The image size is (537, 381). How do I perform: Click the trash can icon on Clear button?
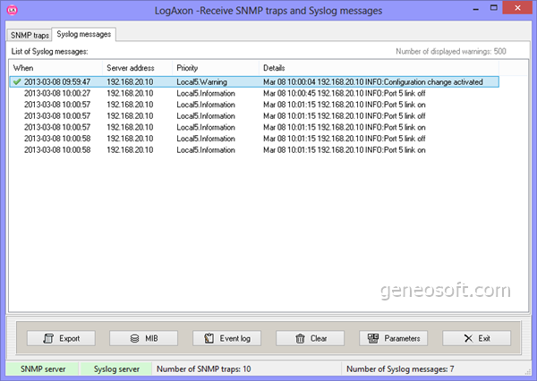click(x=300, y=338)
